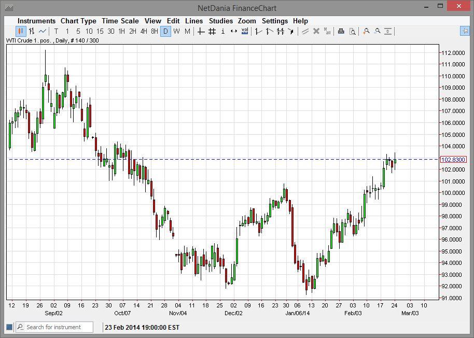
Task: Click the print chart icon
Action: (x=341, y=31)
